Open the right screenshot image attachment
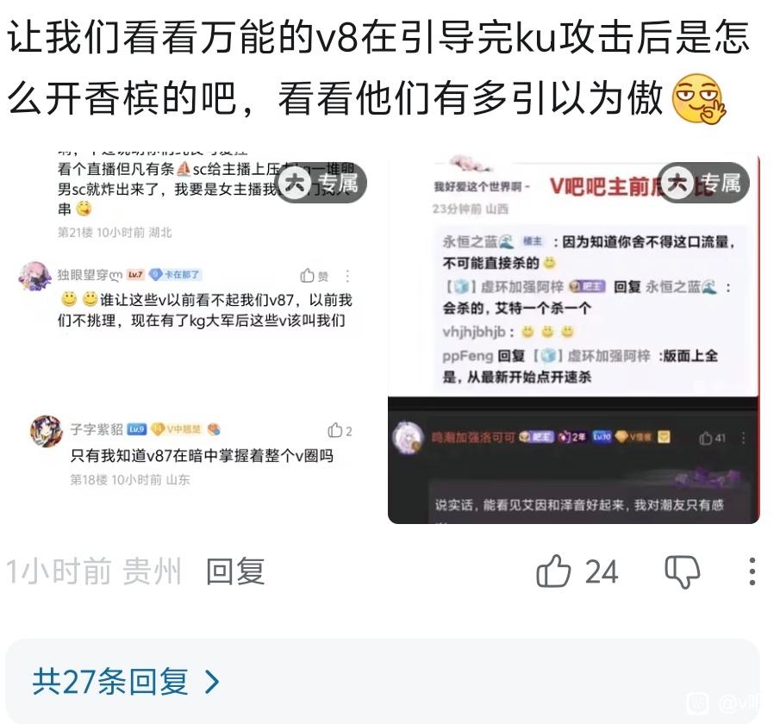Image resolution: width=780 pixels, height=724 pixels. [573, 337]
